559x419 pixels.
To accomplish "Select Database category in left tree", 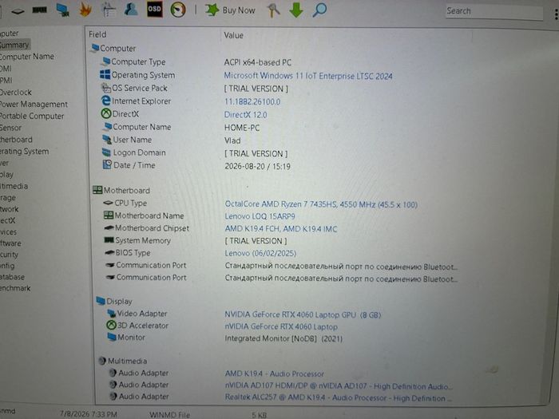I will [12, 277].
